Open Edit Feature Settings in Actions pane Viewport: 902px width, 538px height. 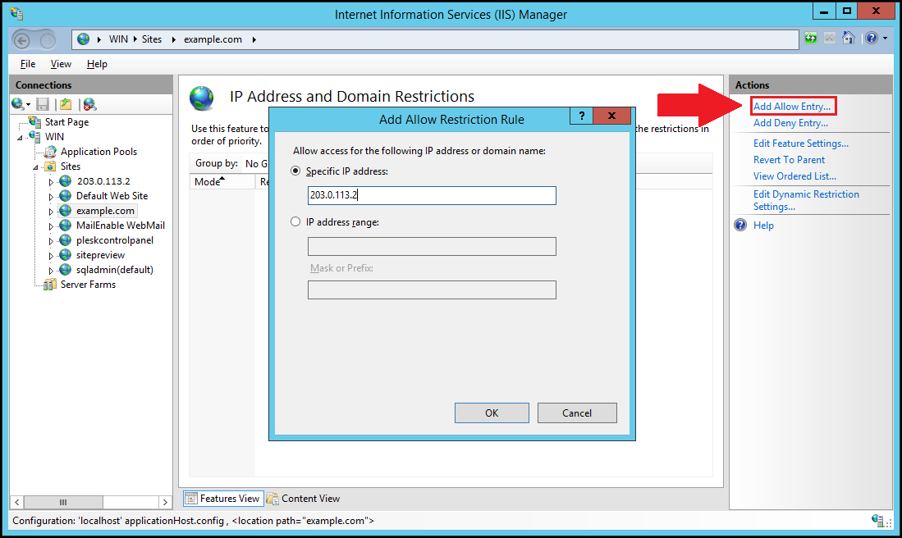[x=800, y=144]
